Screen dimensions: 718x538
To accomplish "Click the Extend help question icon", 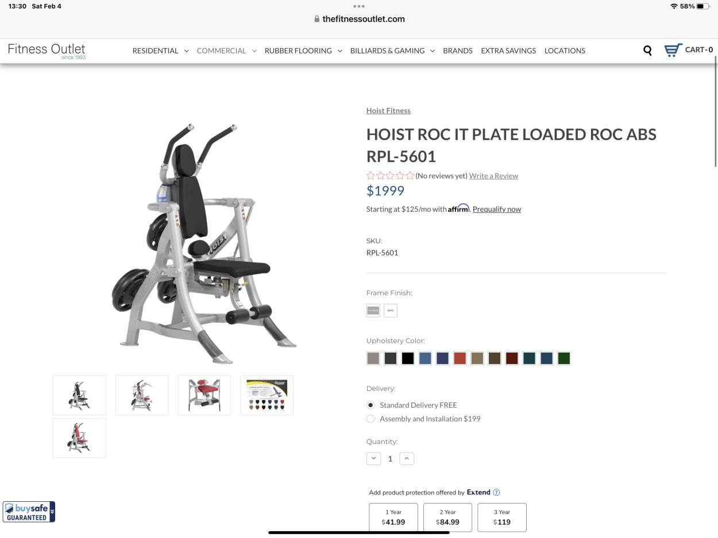I will 496,492.
